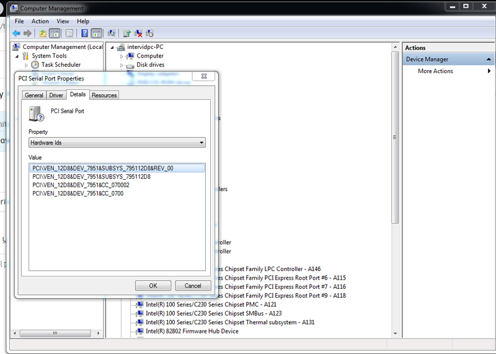This screenshot has height=354, width=496.
Task: Click the Back arrow toolbar icon
Action: tap(16, 33)
